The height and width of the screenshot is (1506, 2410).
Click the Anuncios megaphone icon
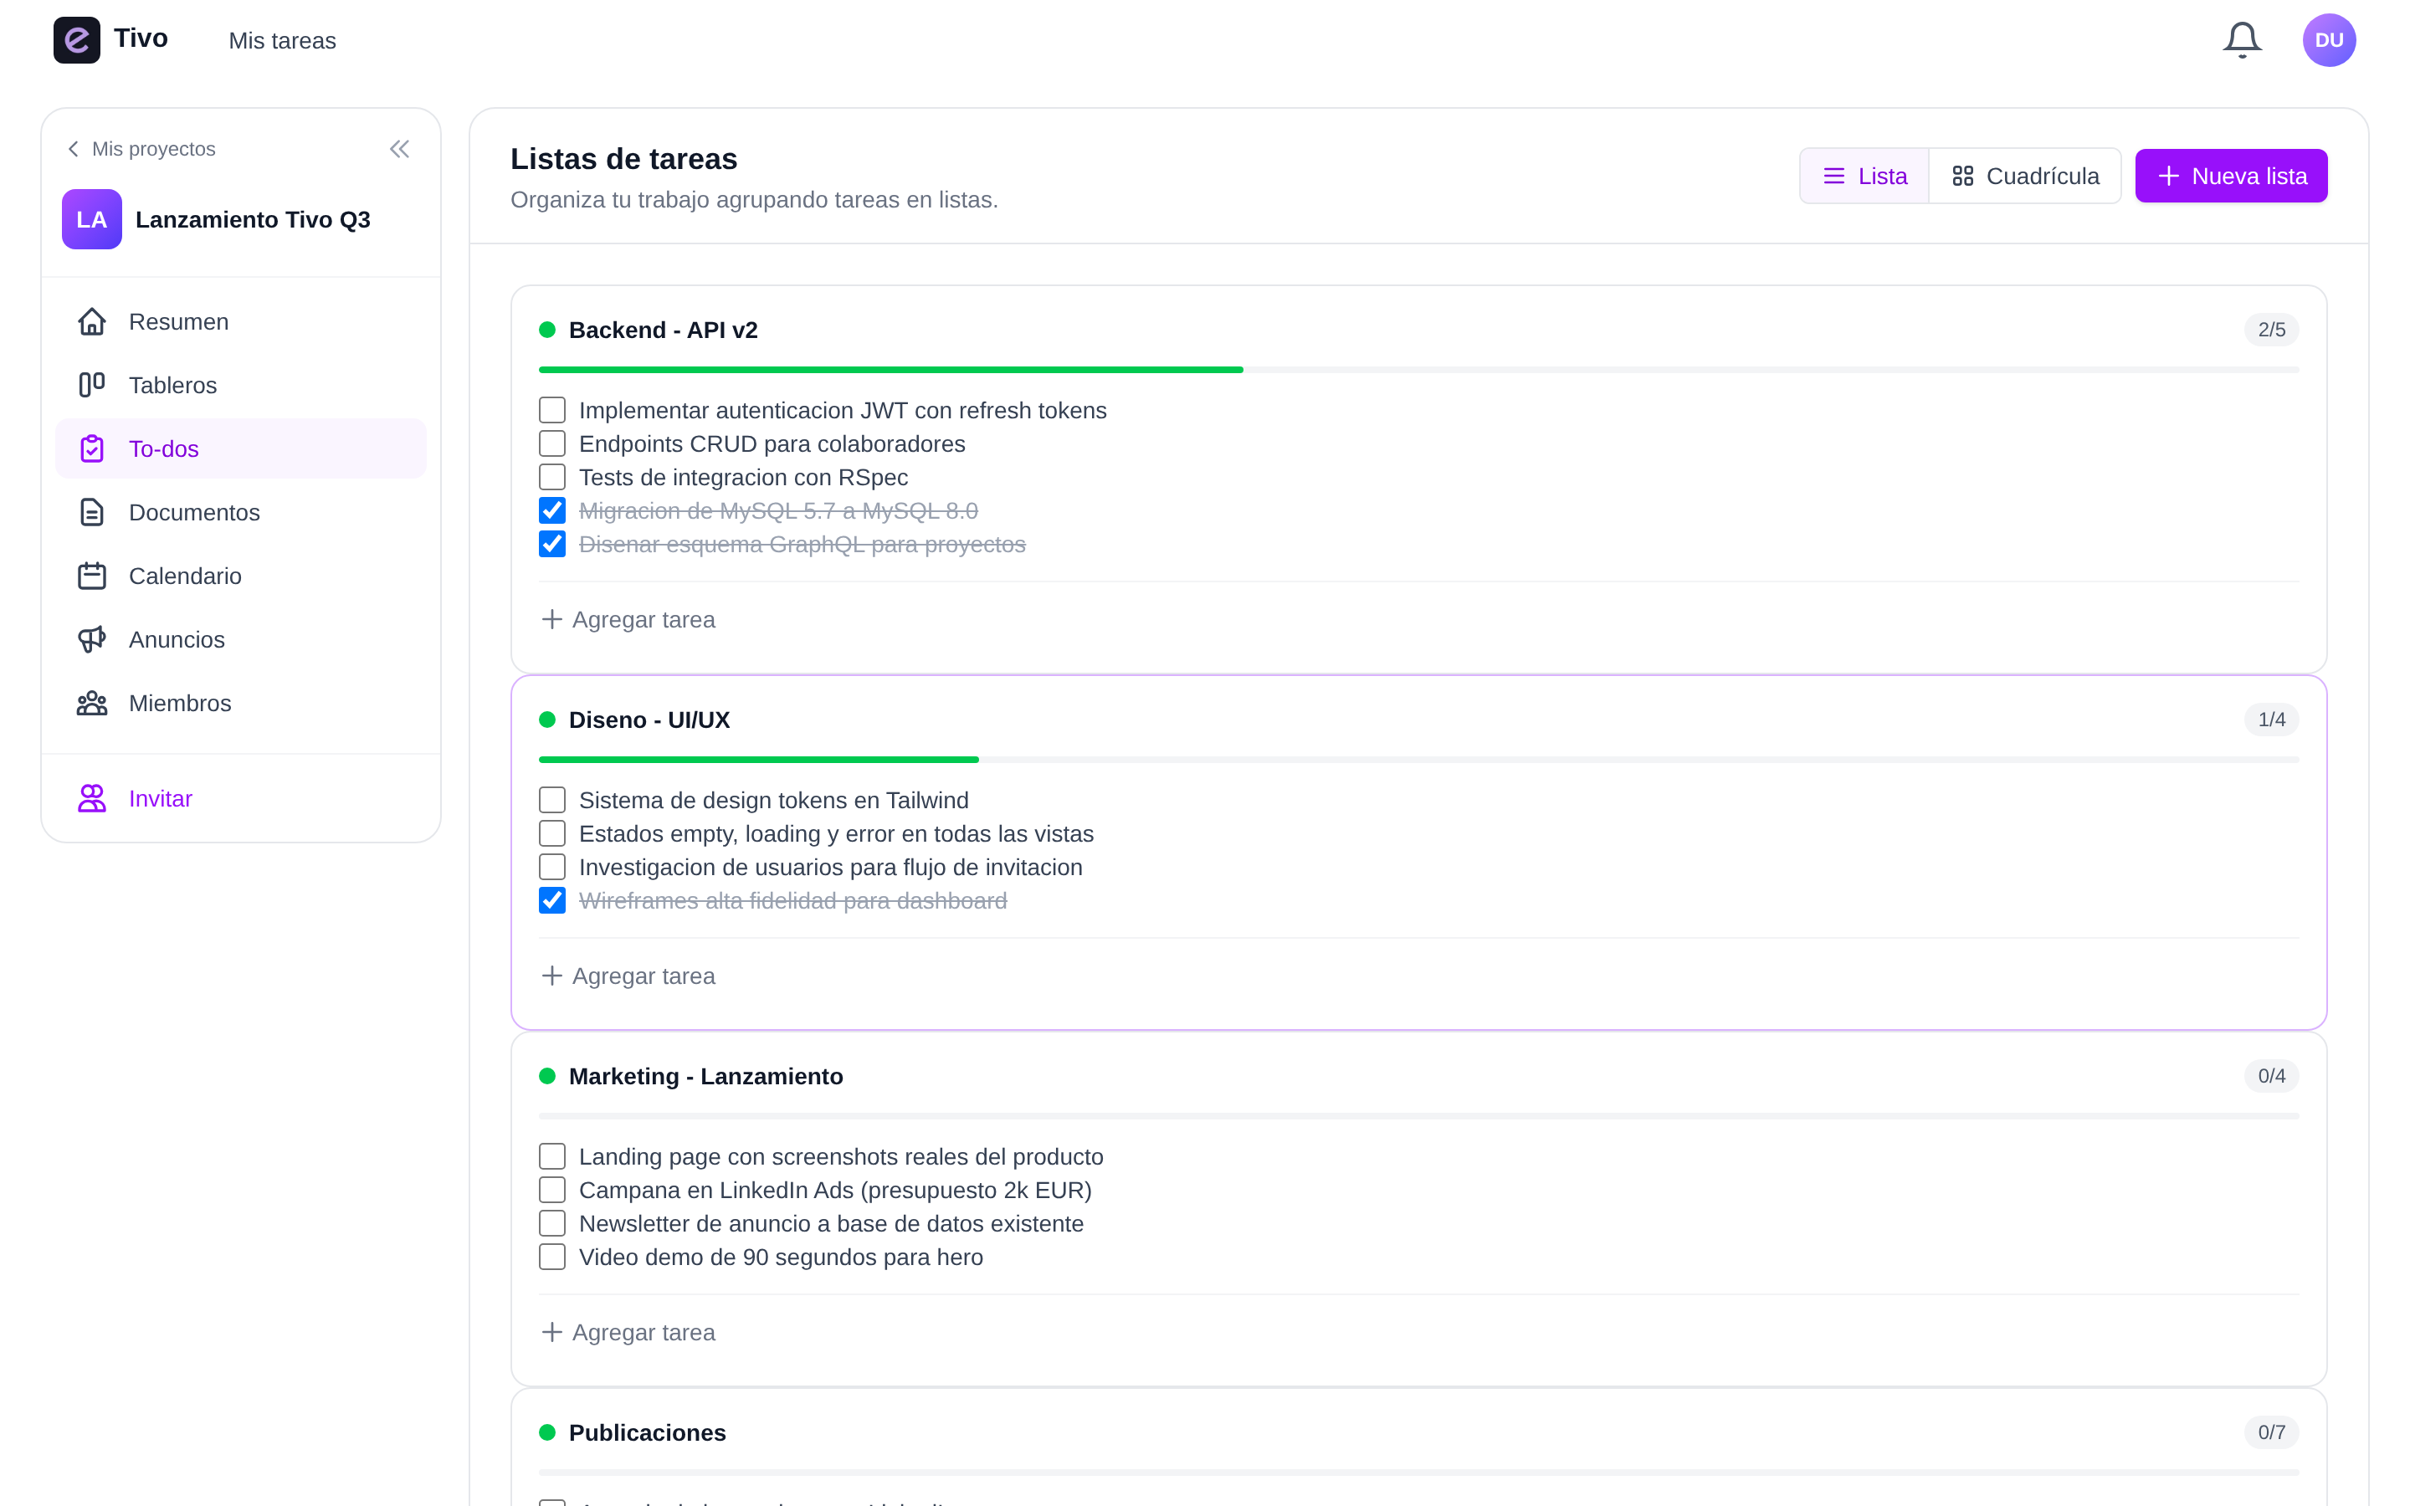pos(91,639)
